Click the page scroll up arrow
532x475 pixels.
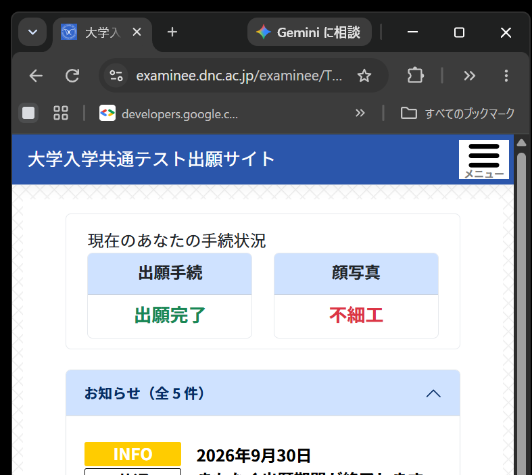pos(521,143)
